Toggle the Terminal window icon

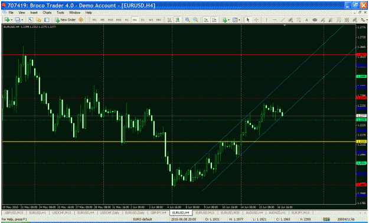pyautogui.click(x=47, y=20)
